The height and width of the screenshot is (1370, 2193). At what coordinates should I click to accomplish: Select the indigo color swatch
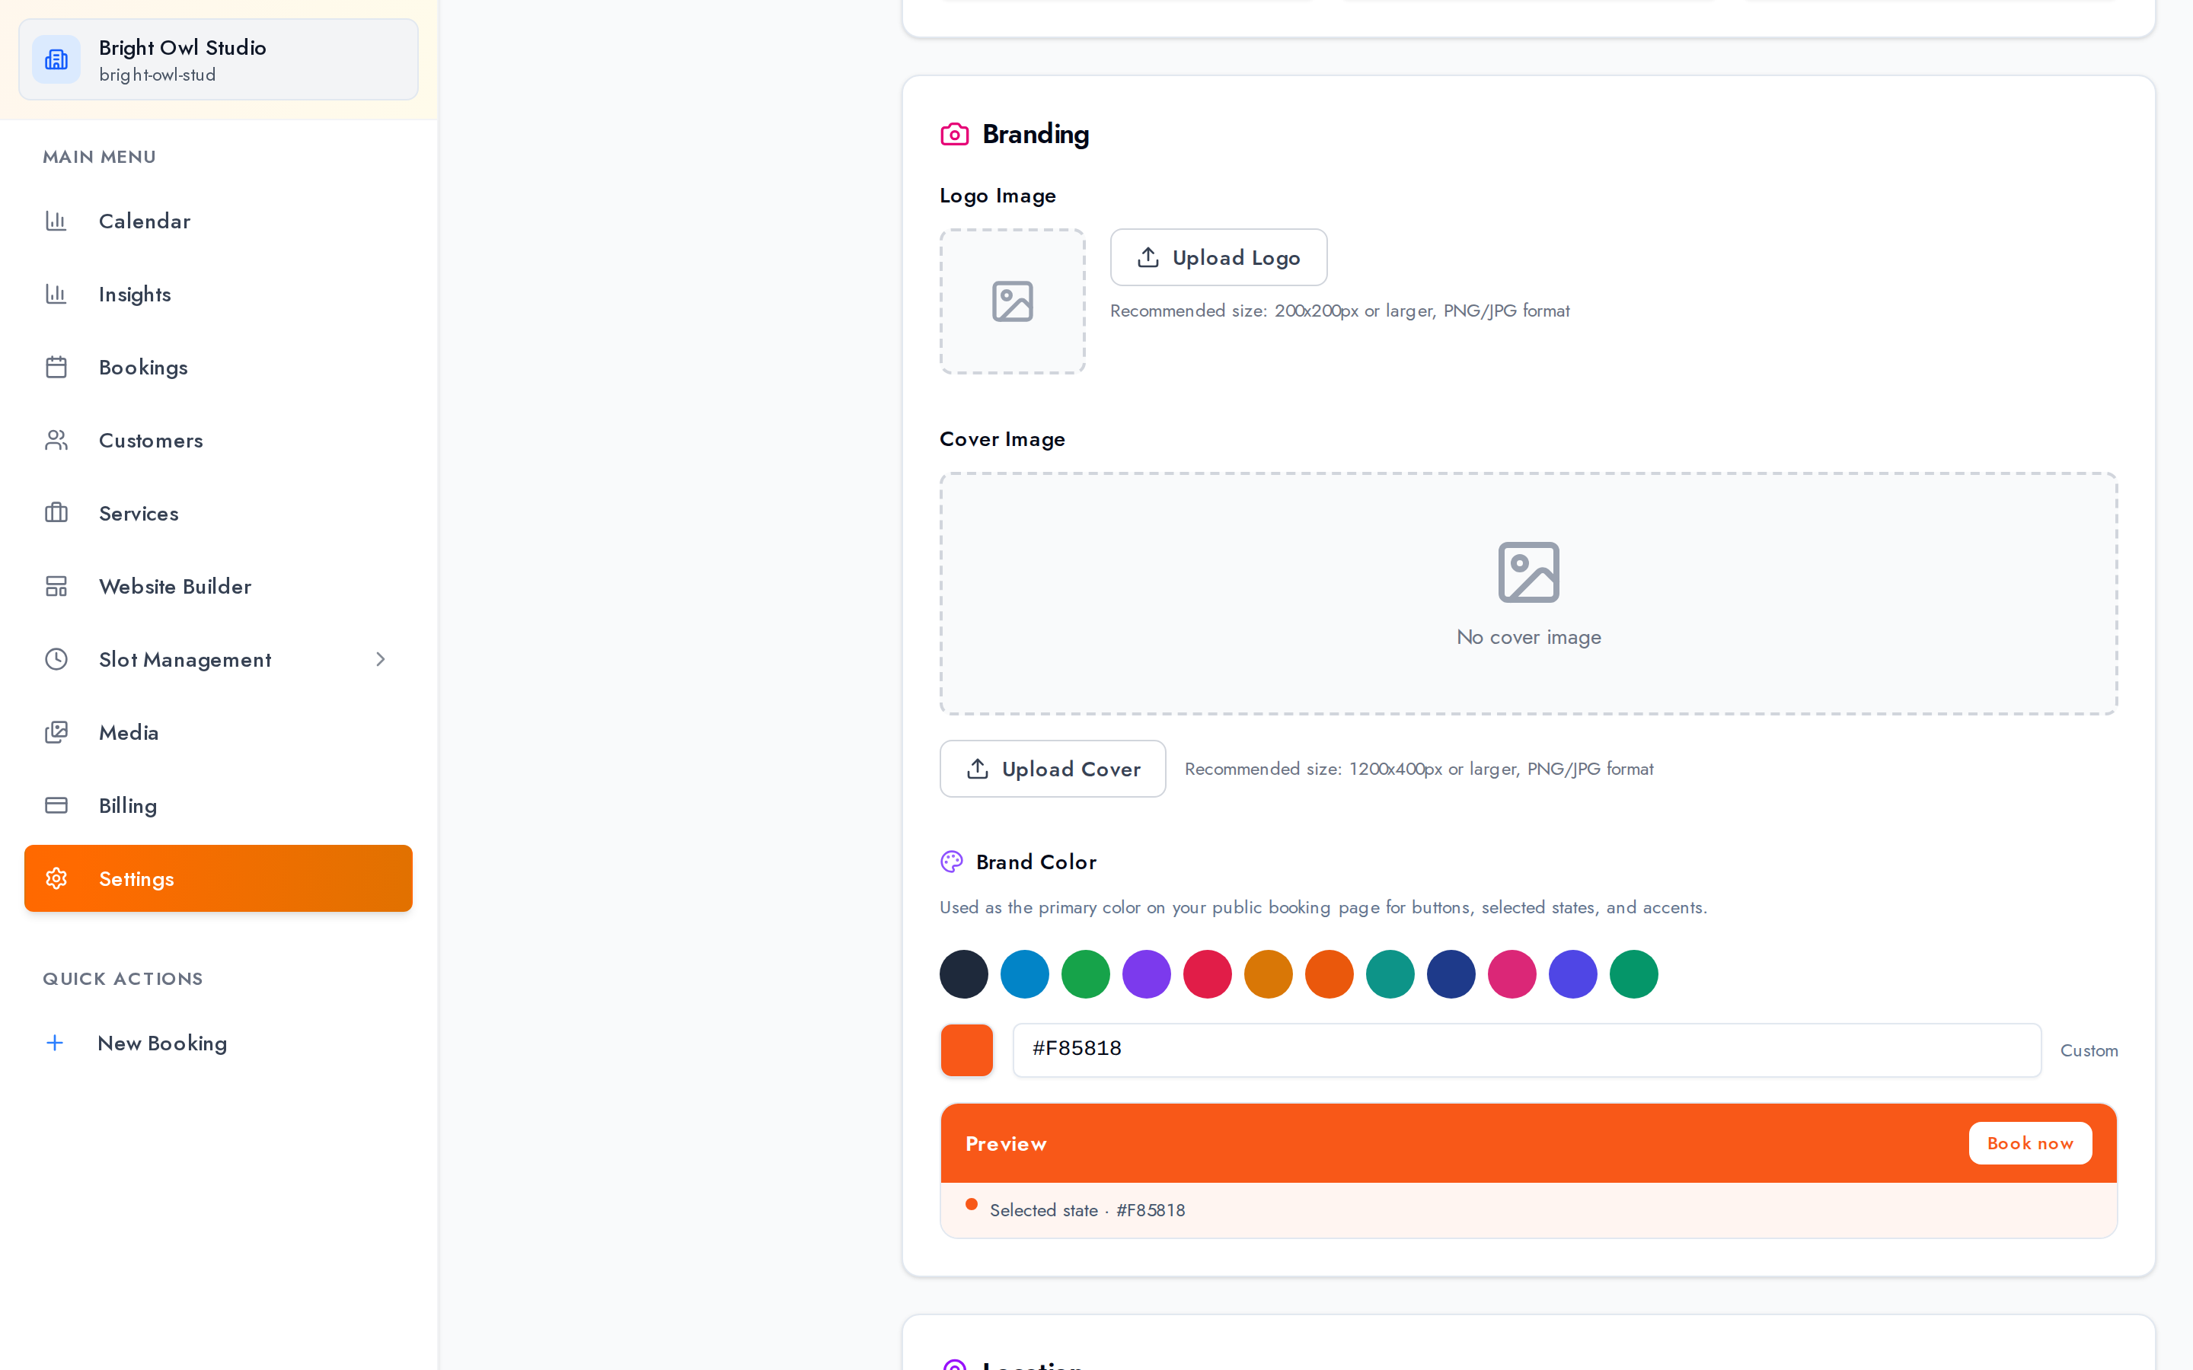pos(1572,974)
